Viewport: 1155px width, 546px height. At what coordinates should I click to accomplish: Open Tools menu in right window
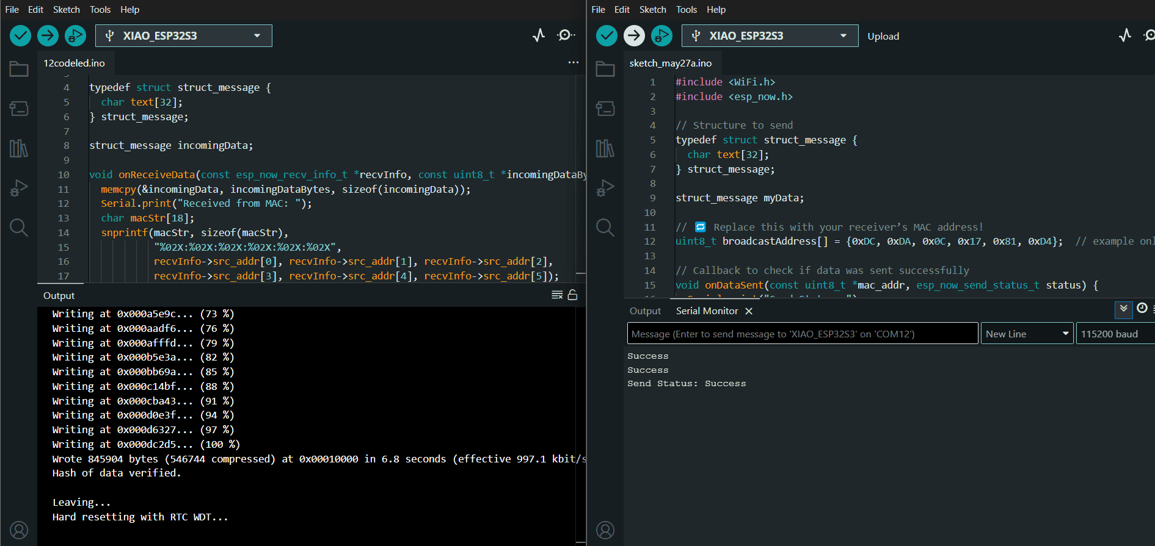pyautogui.click(x=687, y=10)
